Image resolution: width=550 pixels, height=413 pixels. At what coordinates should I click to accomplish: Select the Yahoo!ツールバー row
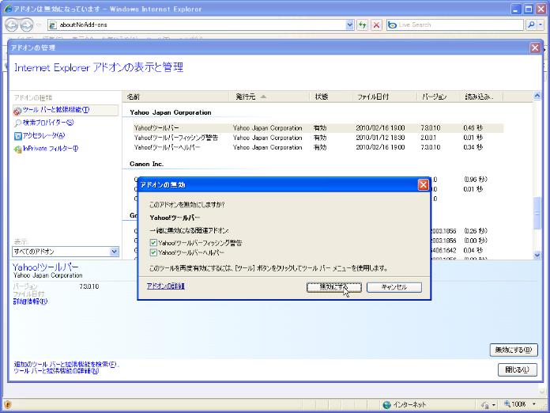[x=317, y=128]
